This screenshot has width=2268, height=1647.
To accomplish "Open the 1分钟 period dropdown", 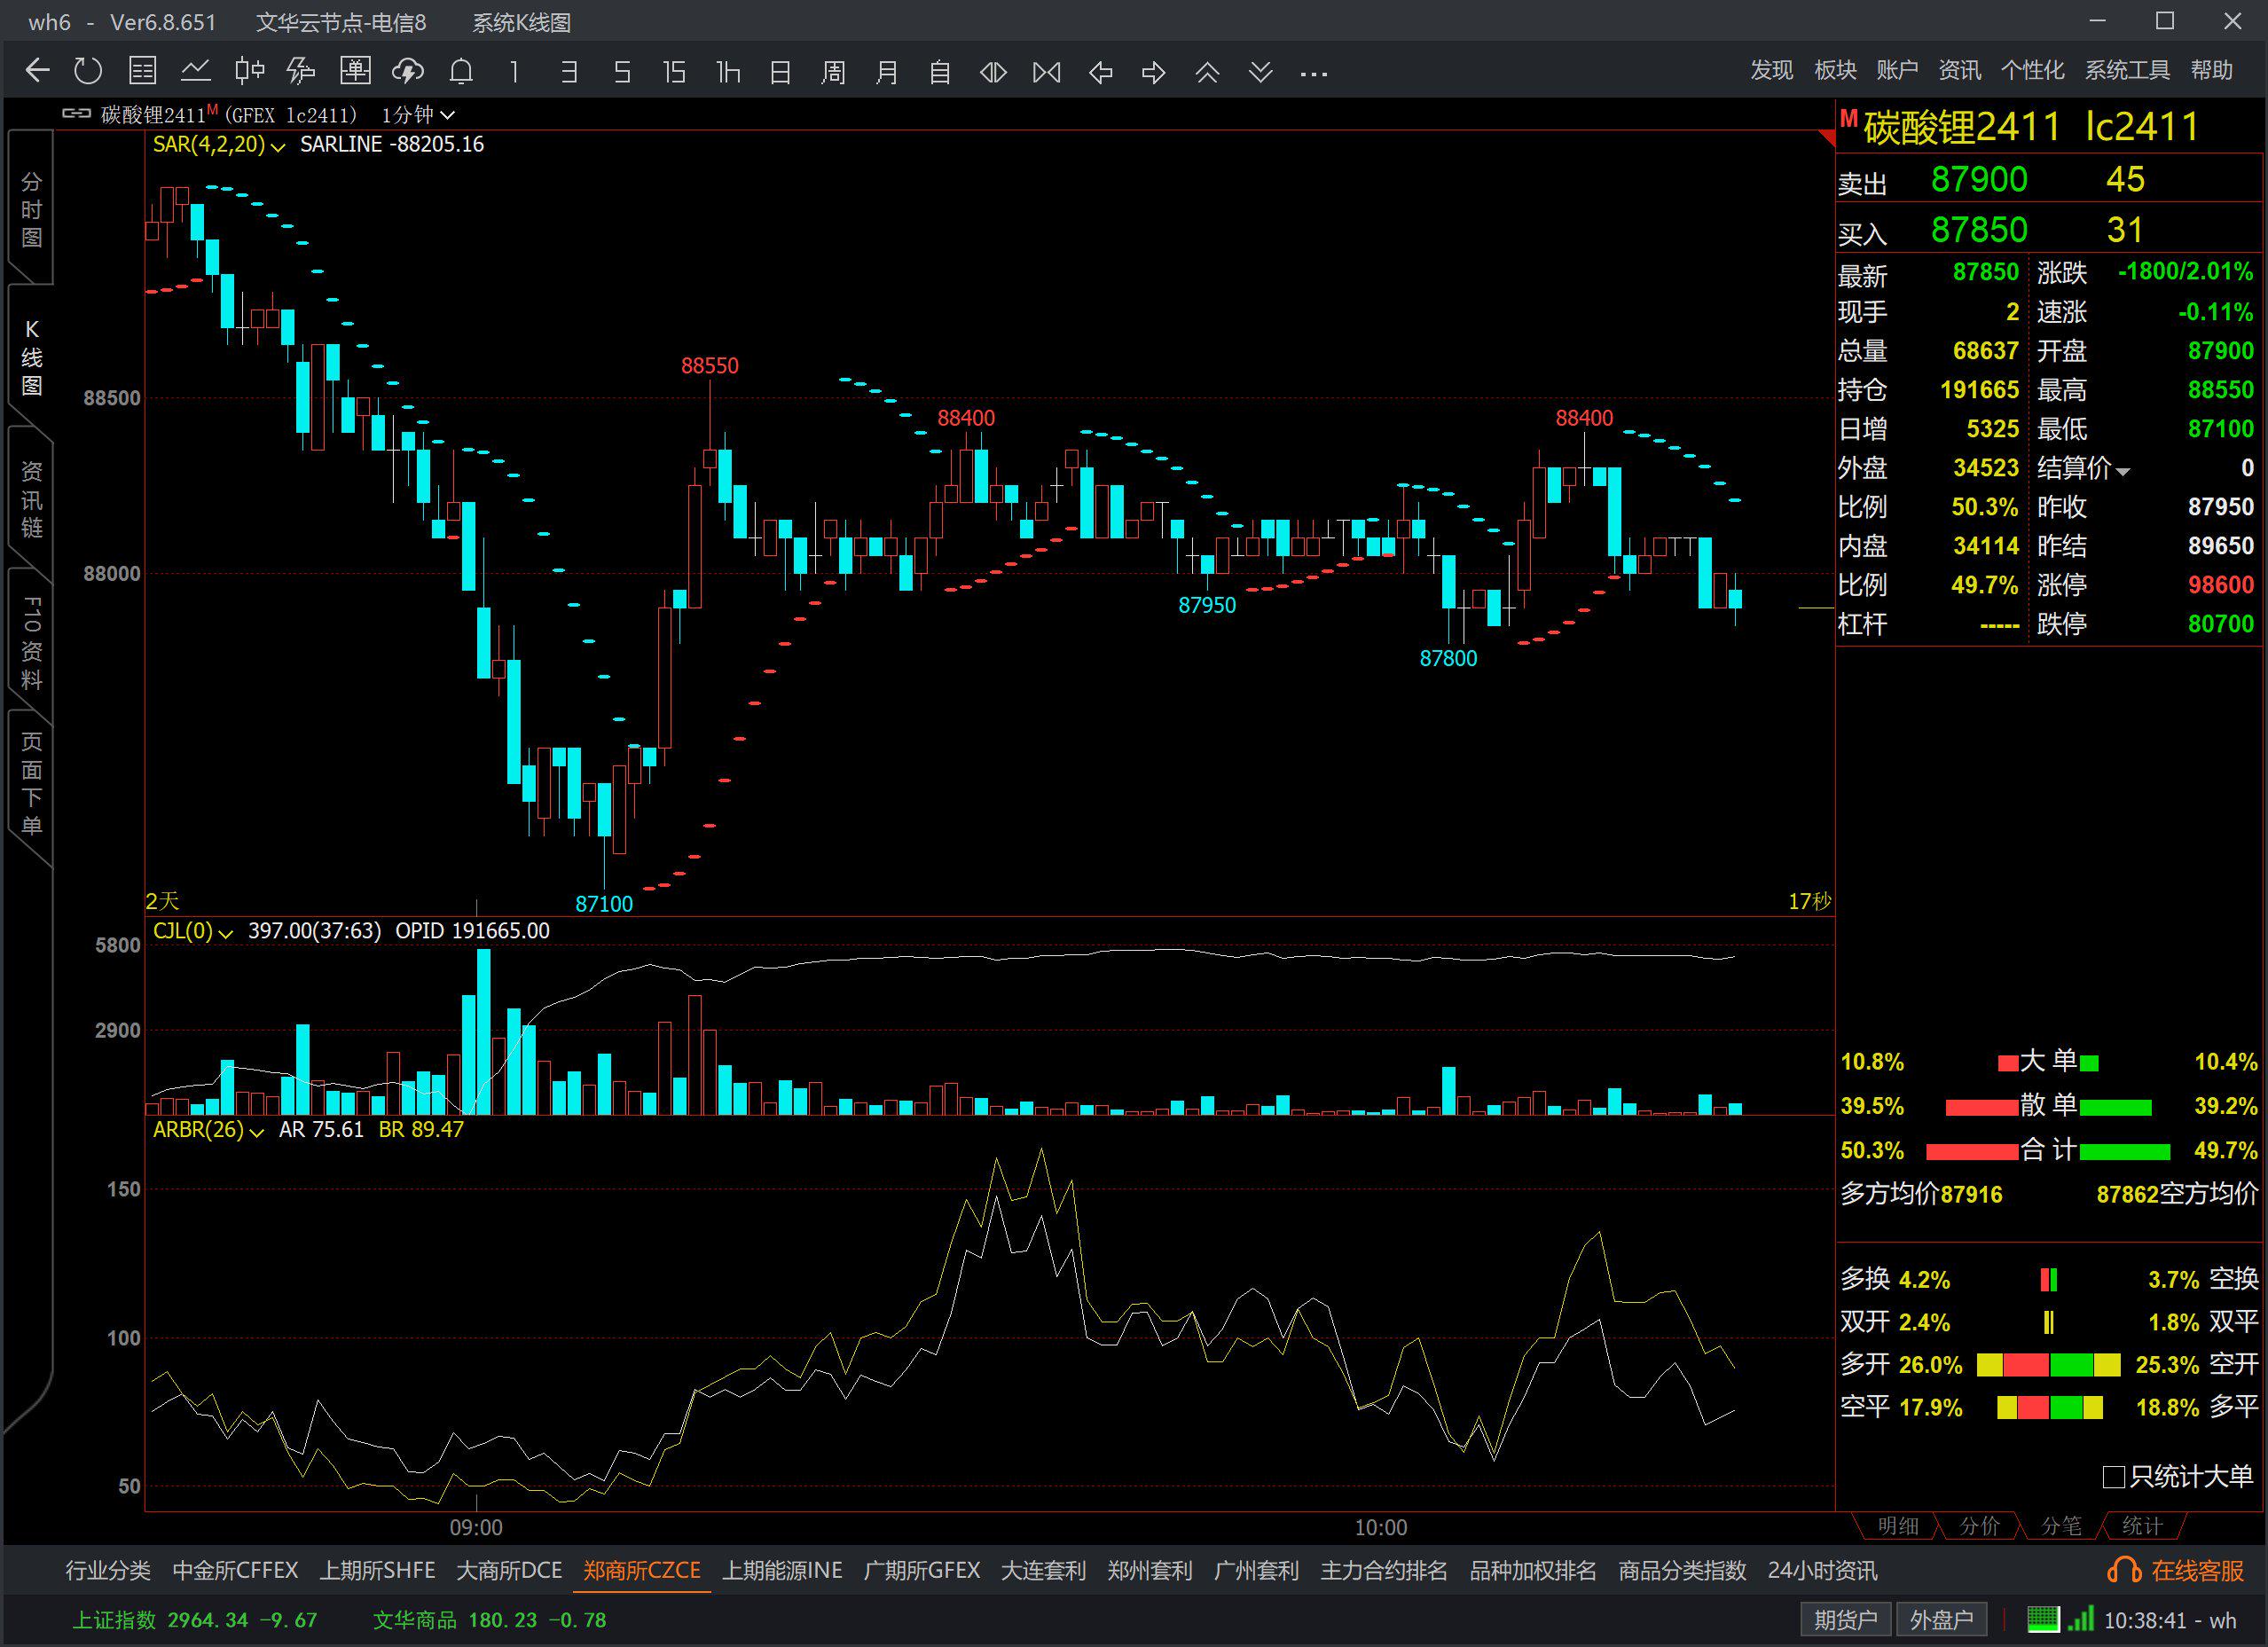I will point(418,115).
